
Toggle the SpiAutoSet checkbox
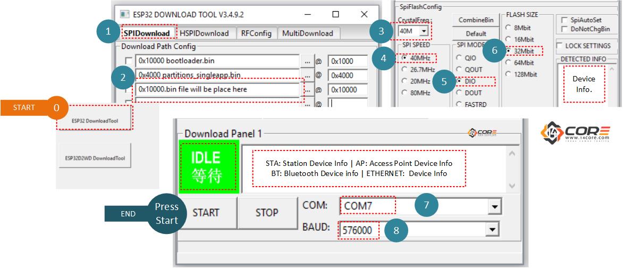(564, 20)
